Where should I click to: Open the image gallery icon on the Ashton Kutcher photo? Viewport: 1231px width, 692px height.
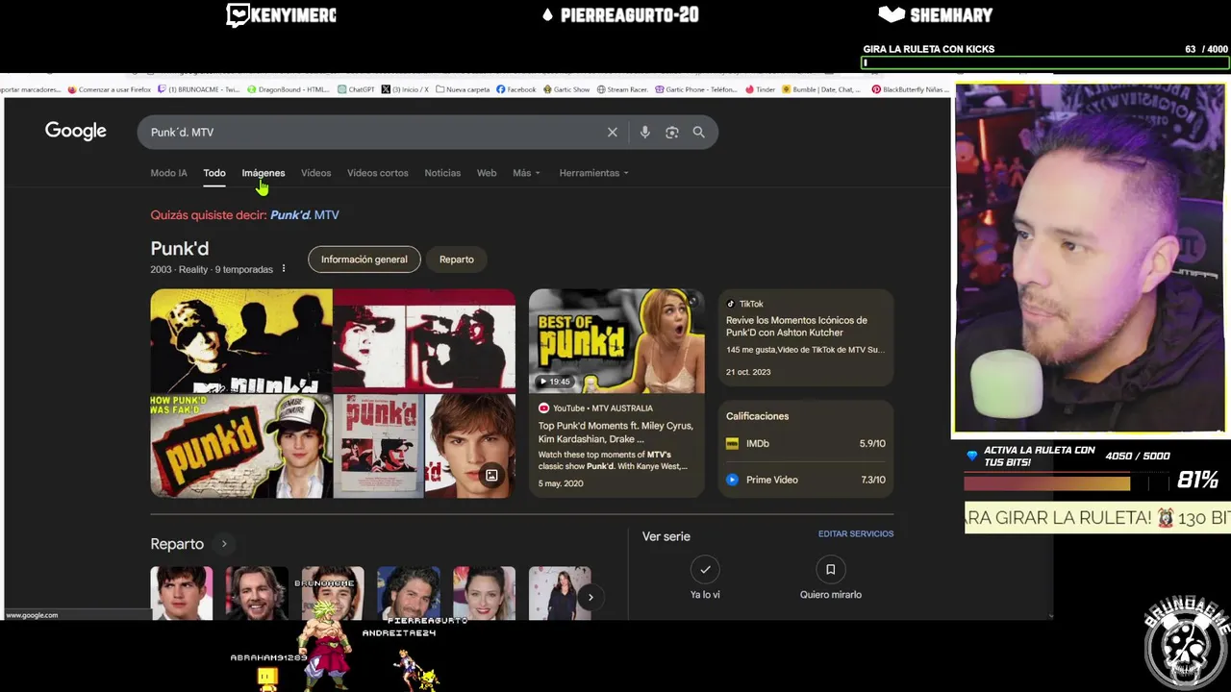[x=491, y=475]
